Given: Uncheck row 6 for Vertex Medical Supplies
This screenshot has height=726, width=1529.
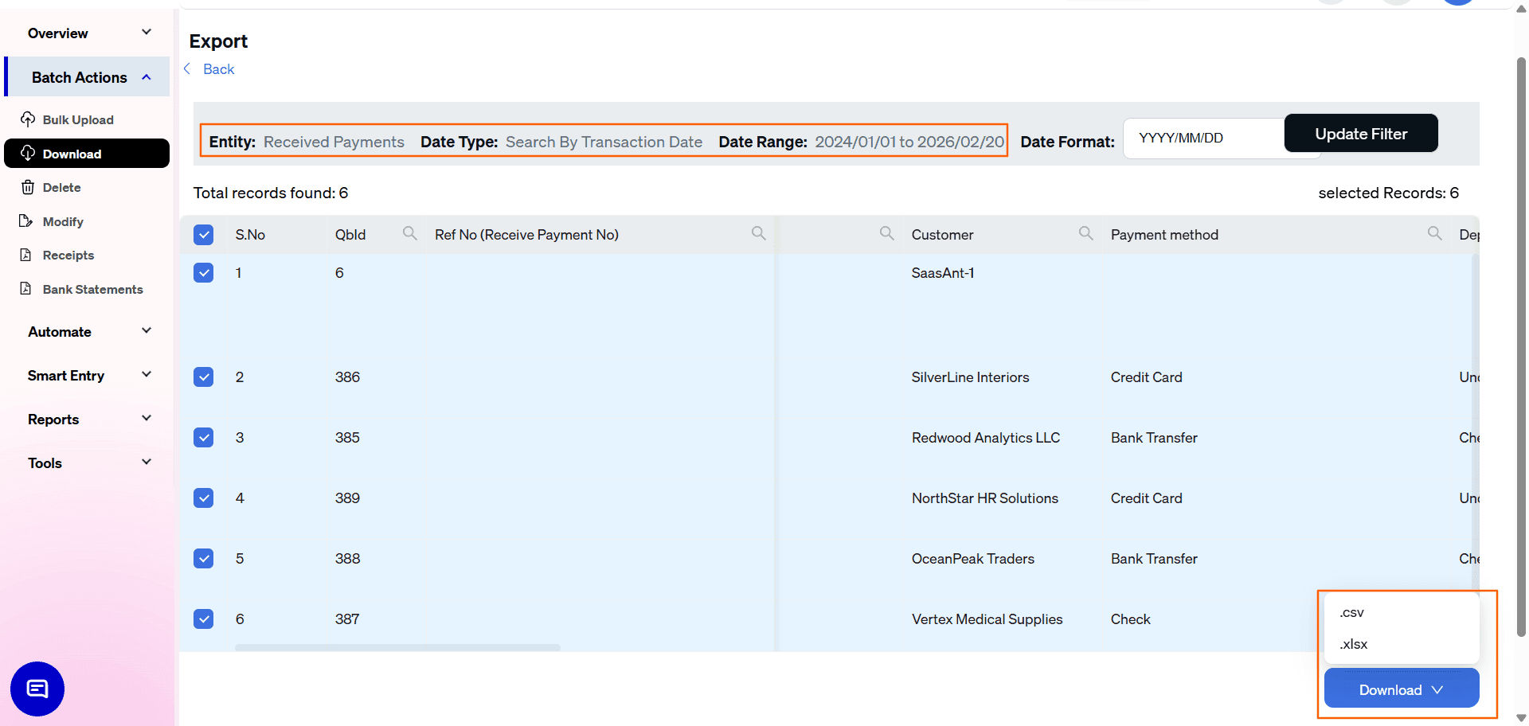Looking at the screenshot, I should pyautogui.click(x=204, y=619).
